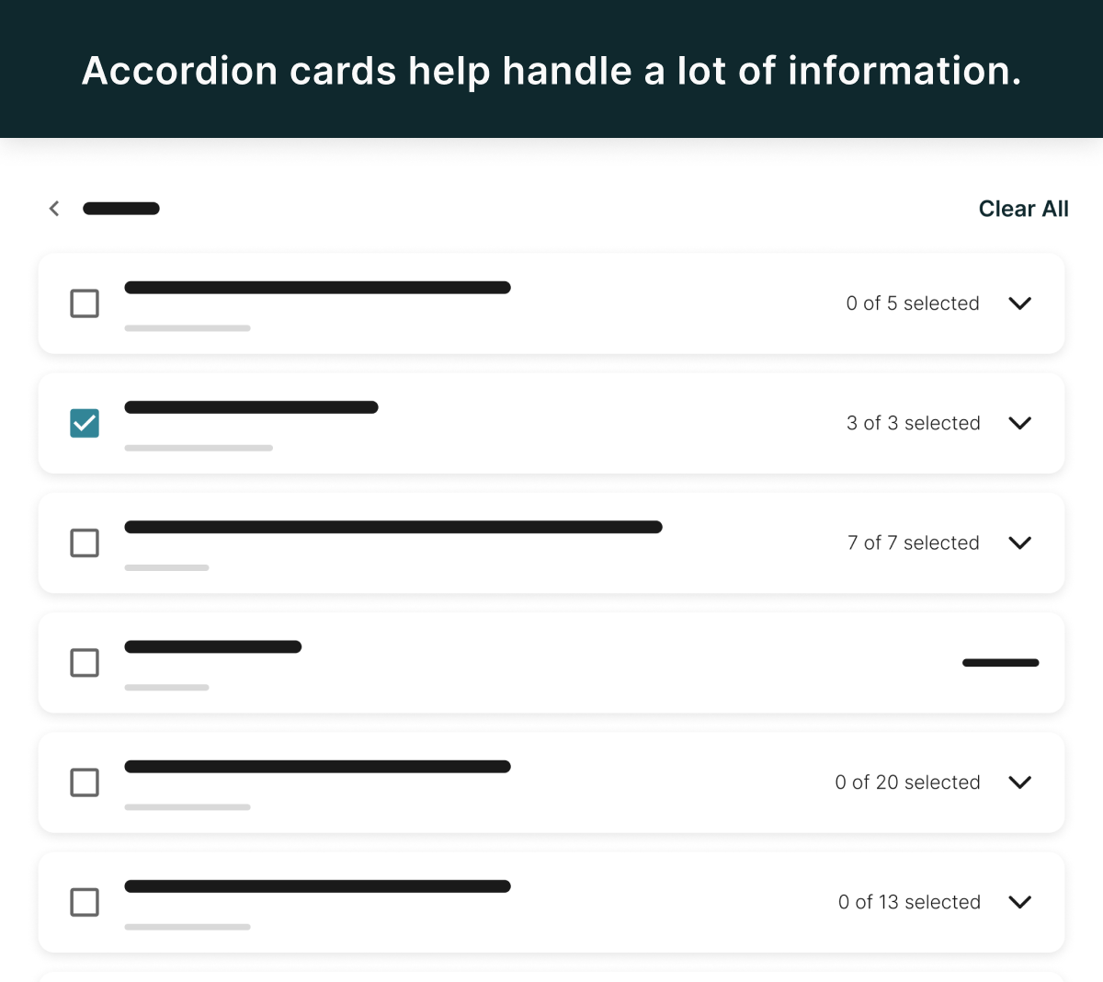Expand the card showing 0 of 20 selected

1020,782
